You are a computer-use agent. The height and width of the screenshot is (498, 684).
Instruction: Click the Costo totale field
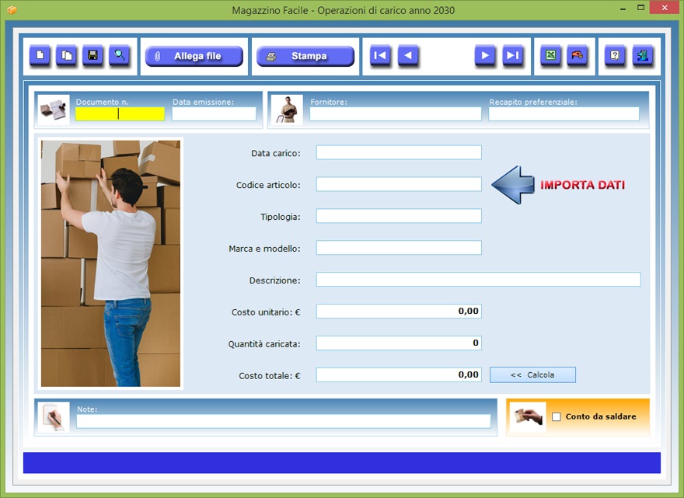click(399, 375)
